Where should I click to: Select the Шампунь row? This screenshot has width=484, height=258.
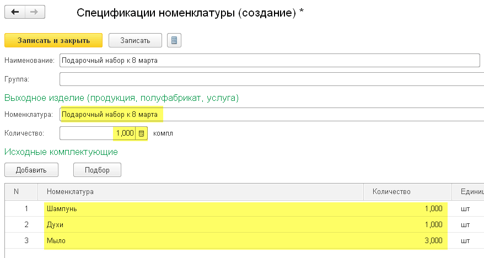(x=244, y=209)
